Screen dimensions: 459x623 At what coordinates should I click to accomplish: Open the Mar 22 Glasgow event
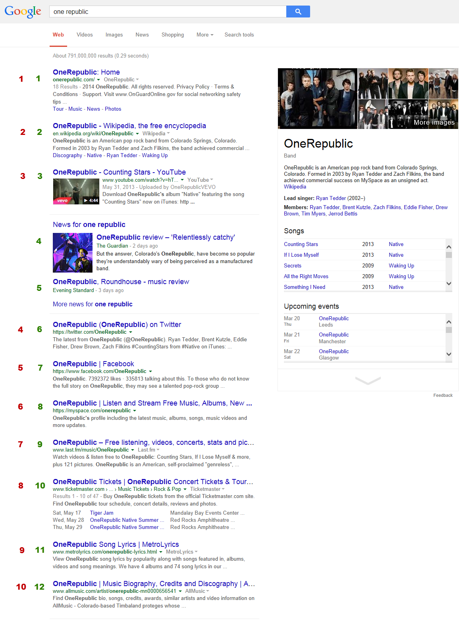coord(334,352)
